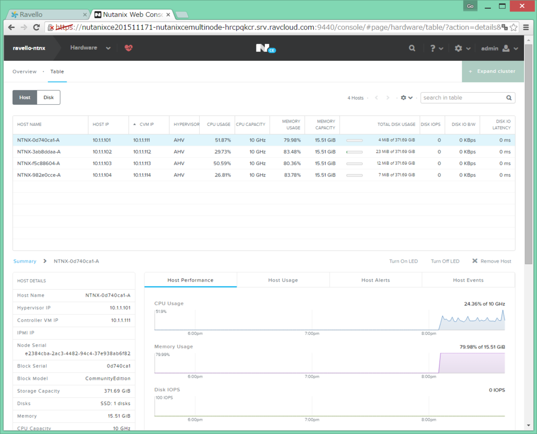Open a new browser tab
Viewport: 537px width, 434px height.
coord(182,15)
